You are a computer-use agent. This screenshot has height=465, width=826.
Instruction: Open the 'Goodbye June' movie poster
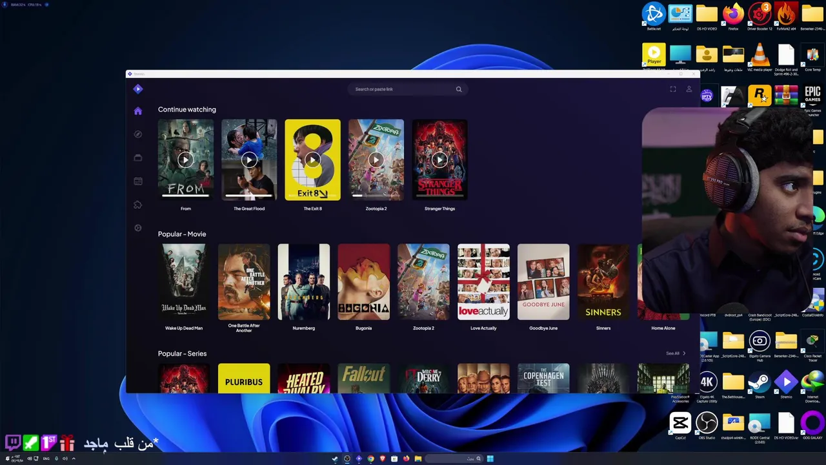[x=543, y=282]
